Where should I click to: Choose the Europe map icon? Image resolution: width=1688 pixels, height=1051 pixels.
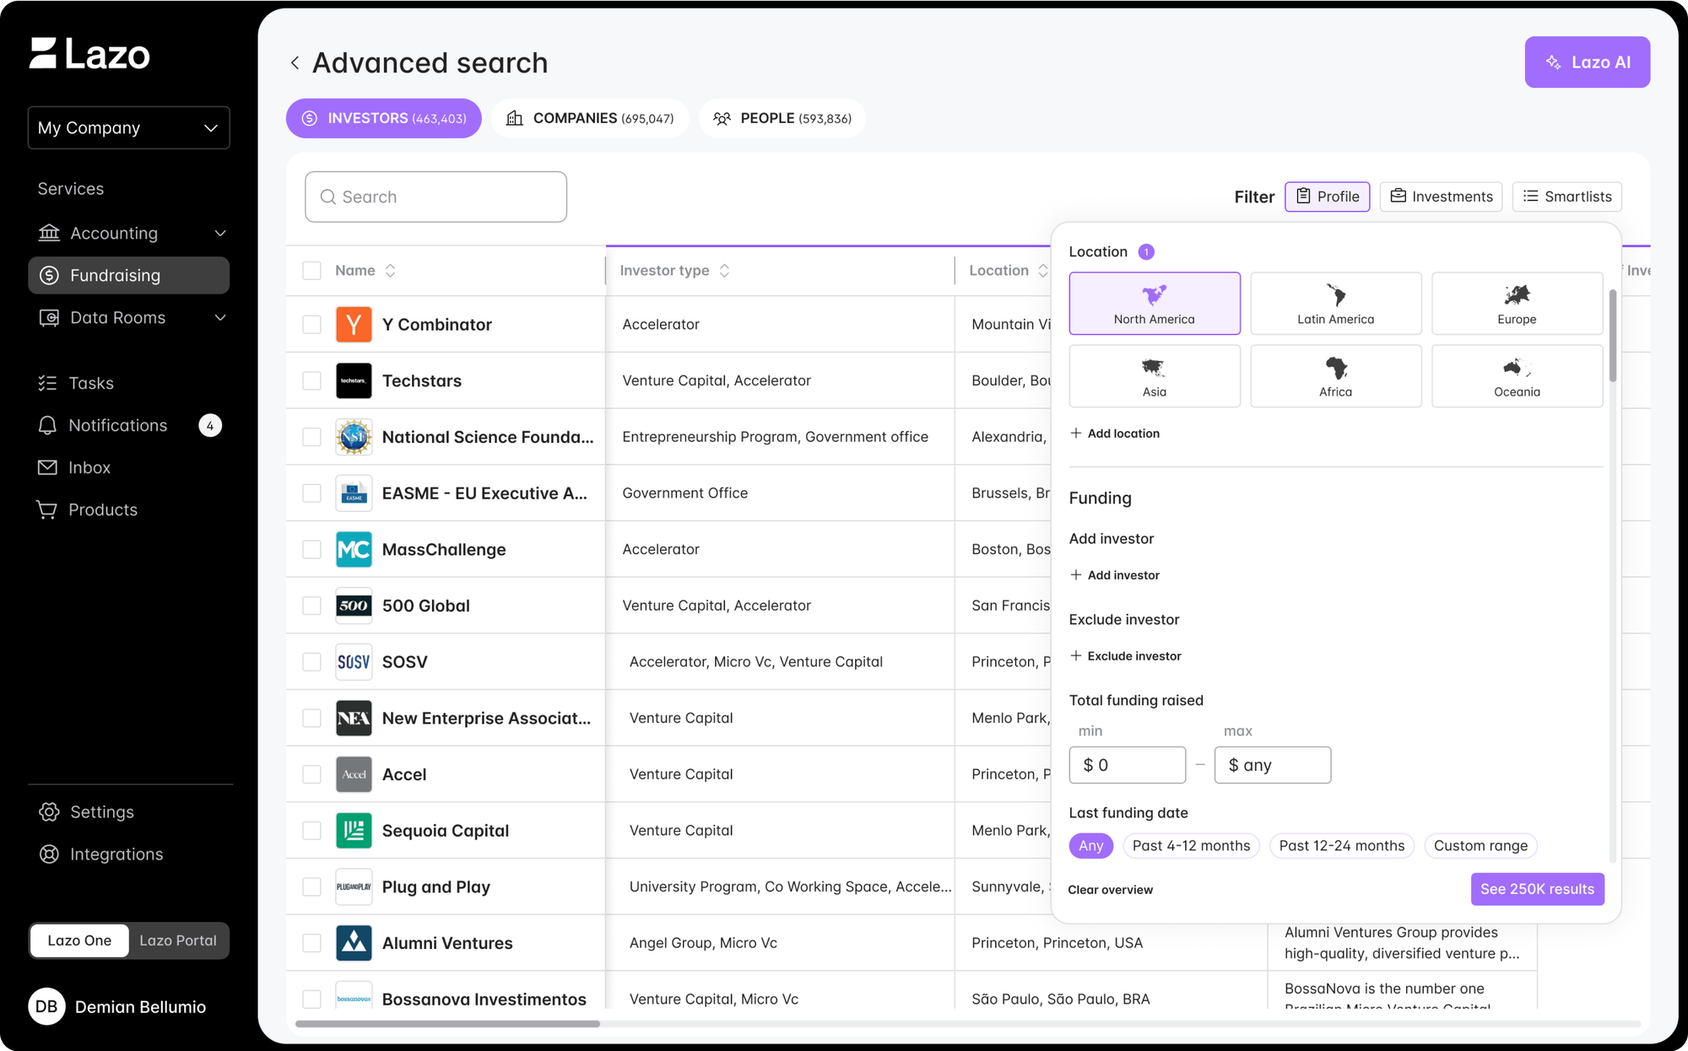tap(1517, 295)
